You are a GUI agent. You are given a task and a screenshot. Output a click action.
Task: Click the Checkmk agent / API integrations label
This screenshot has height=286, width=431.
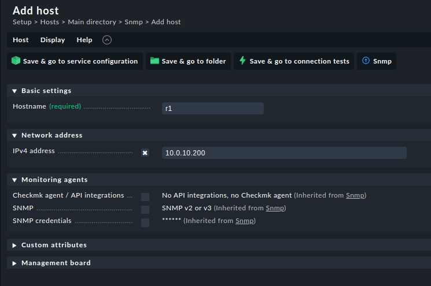click(68, 195)
